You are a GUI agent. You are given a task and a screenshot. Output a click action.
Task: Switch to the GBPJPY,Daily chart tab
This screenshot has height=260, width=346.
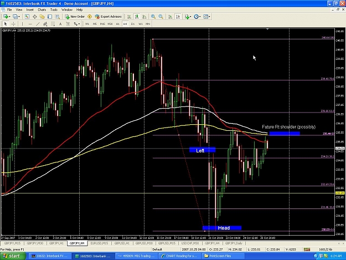click(234, 243)
